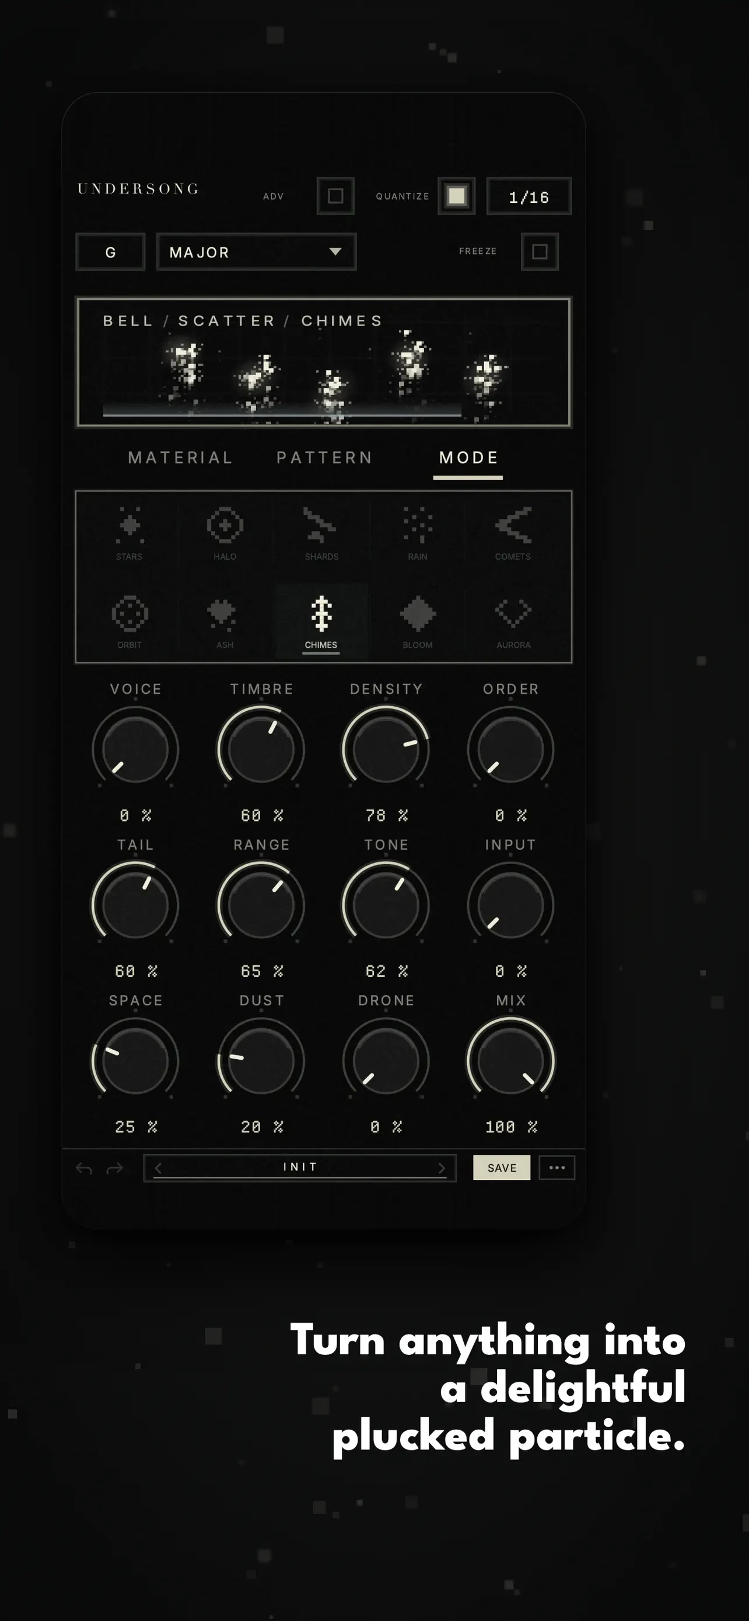Click the Chimes mode icon
The image size is (749, 1621).
(321, 613)
